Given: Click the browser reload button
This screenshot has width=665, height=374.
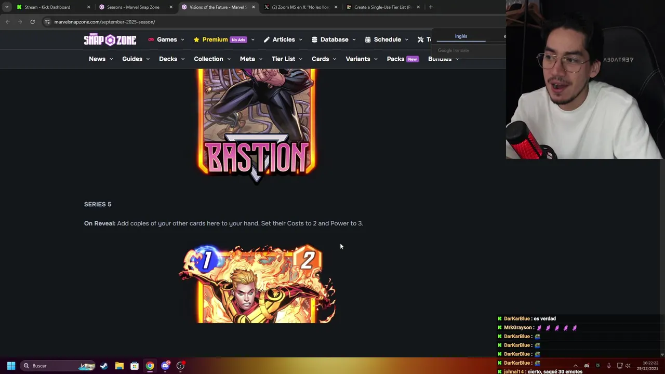Looking at the screenshot, I should (x=32, y=22).
